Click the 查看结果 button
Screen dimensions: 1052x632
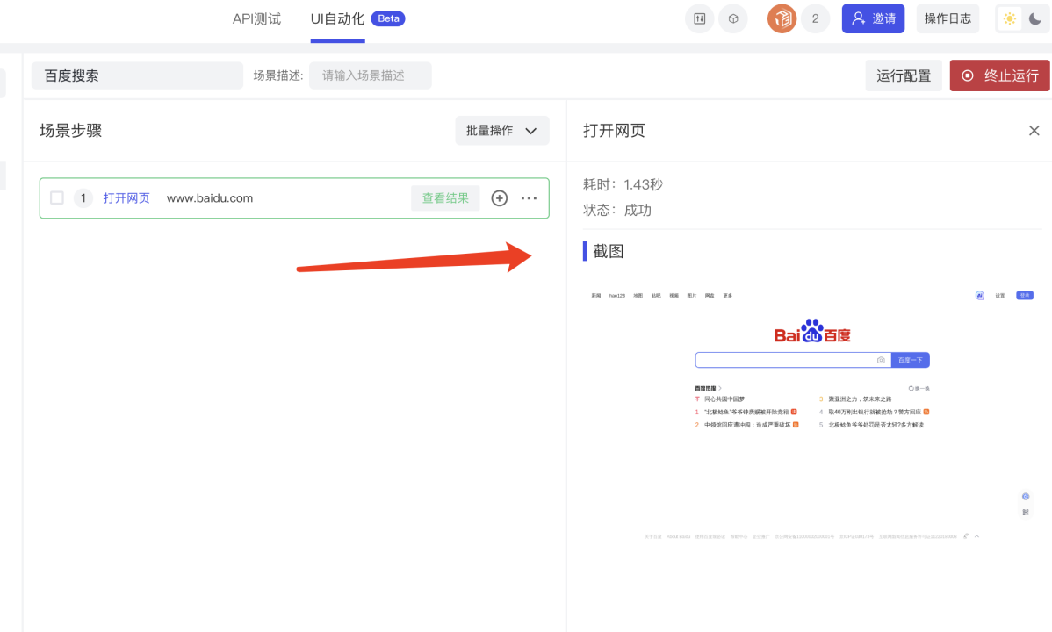[445, 197]
